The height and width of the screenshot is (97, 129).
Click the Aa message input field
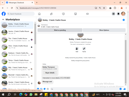85,89
